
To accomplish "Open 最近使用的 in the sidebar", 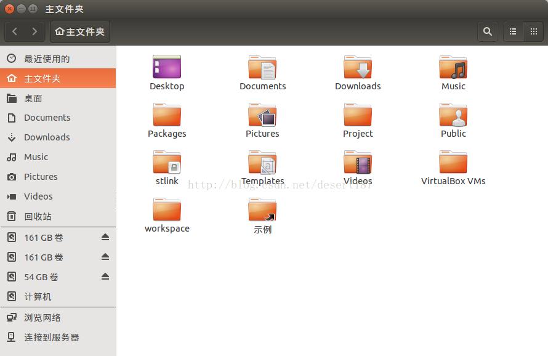I will point(47,59).
